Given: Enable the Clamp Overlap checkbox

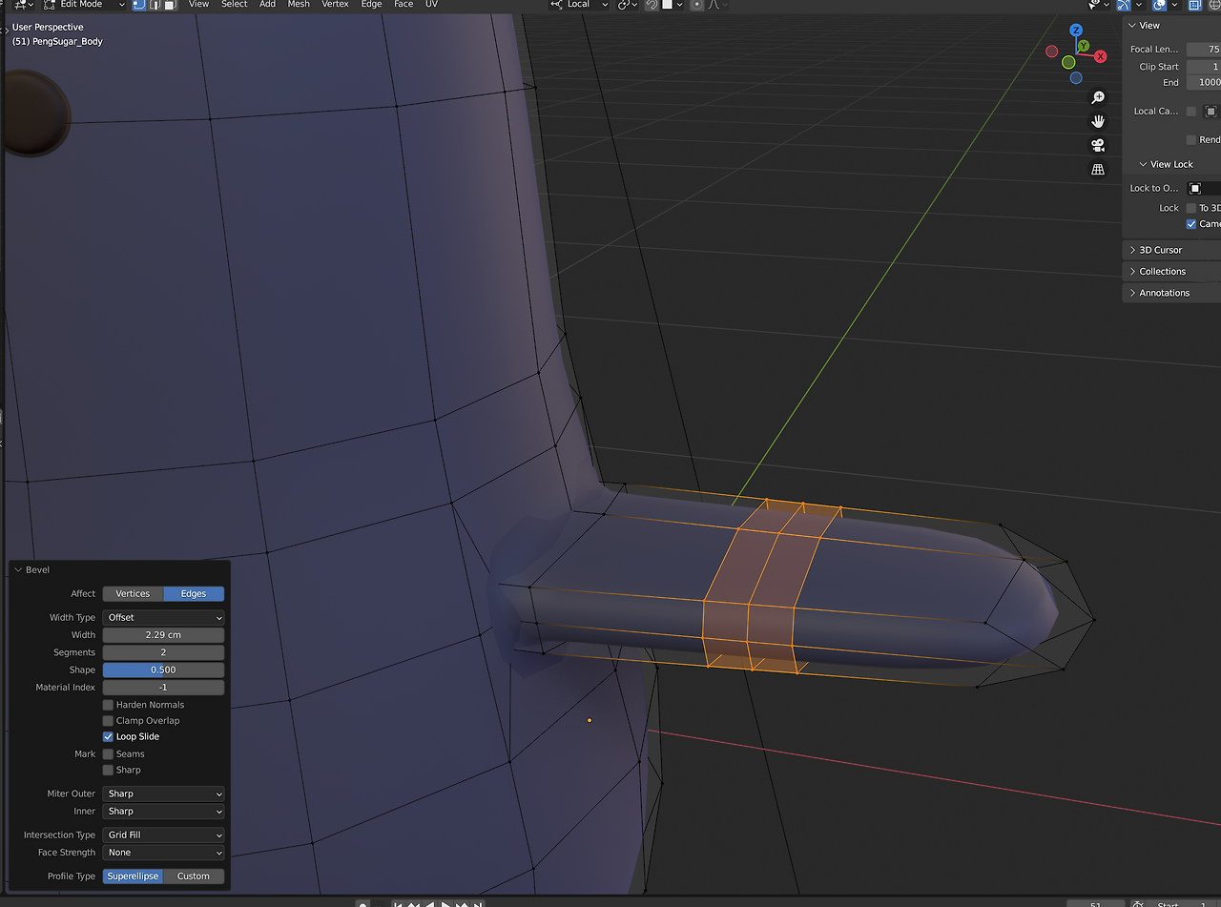Looking at the screenshot, I should [108, 721].
